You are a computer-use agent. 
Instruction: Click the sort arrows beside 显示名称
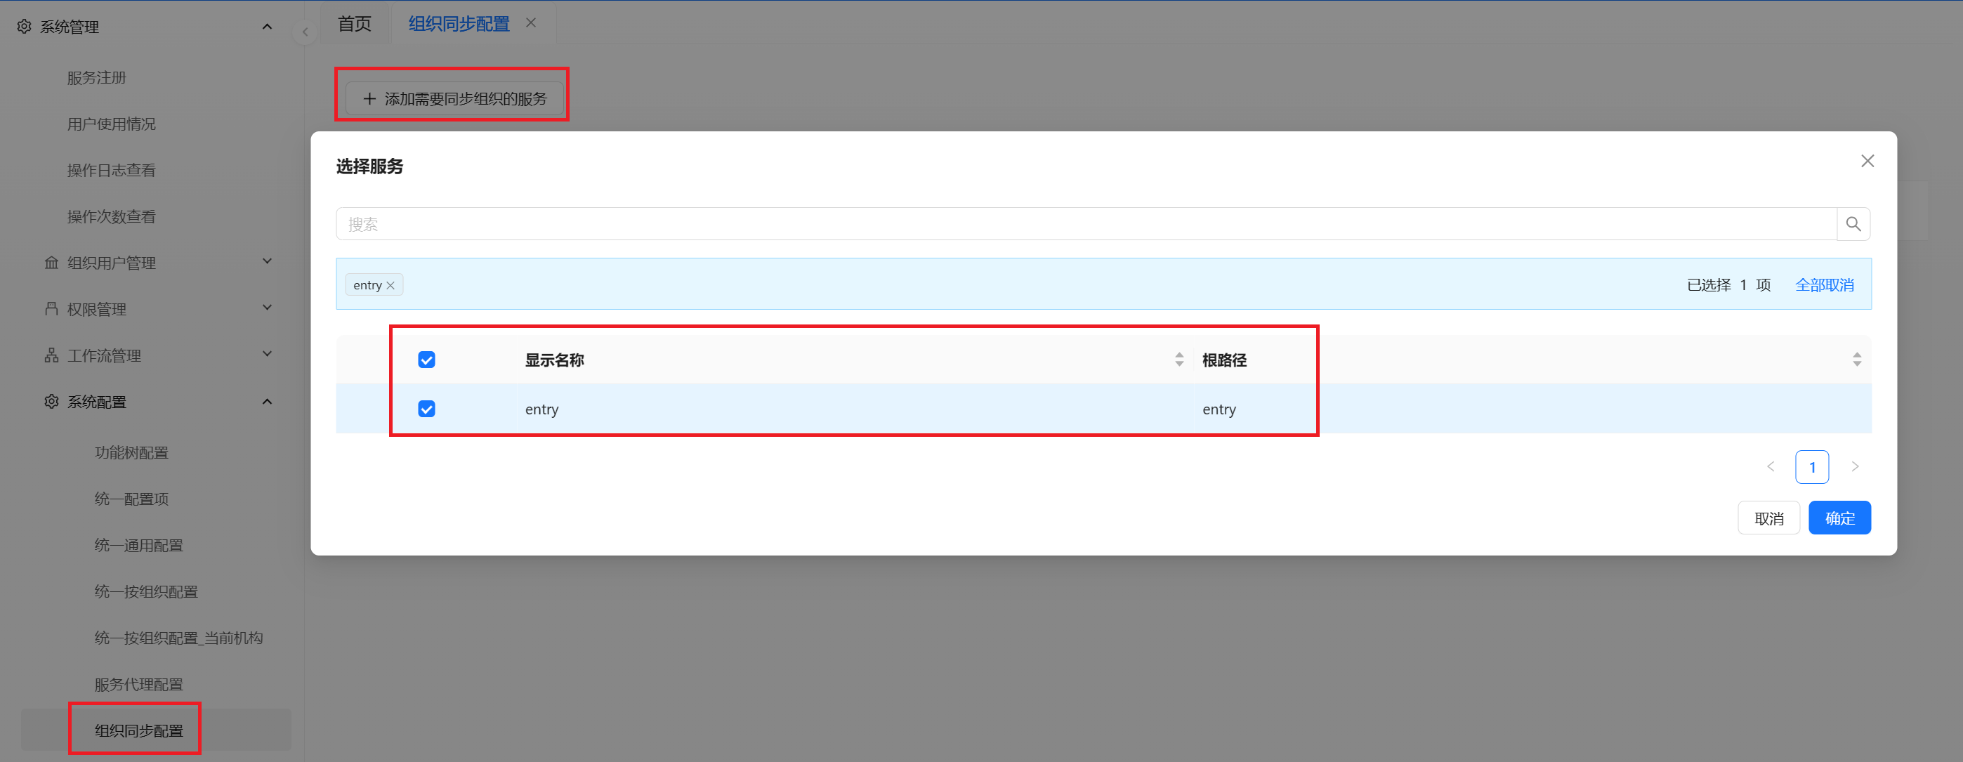tap(1179, 360)
